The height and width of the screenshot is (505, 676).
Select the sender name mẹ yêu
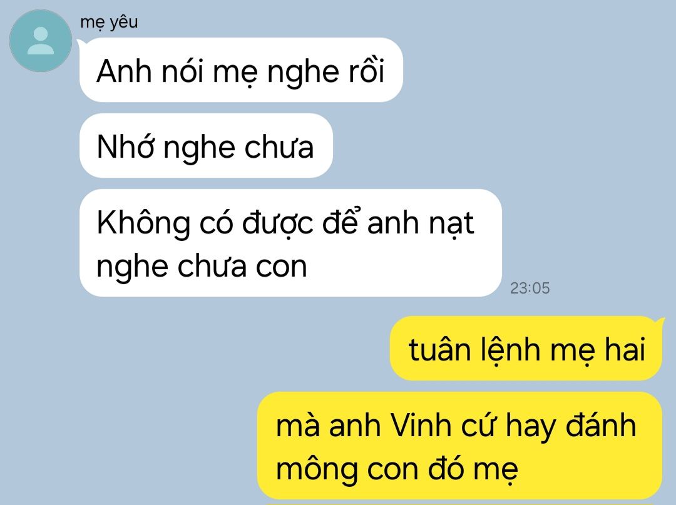[x=109, y=22]
